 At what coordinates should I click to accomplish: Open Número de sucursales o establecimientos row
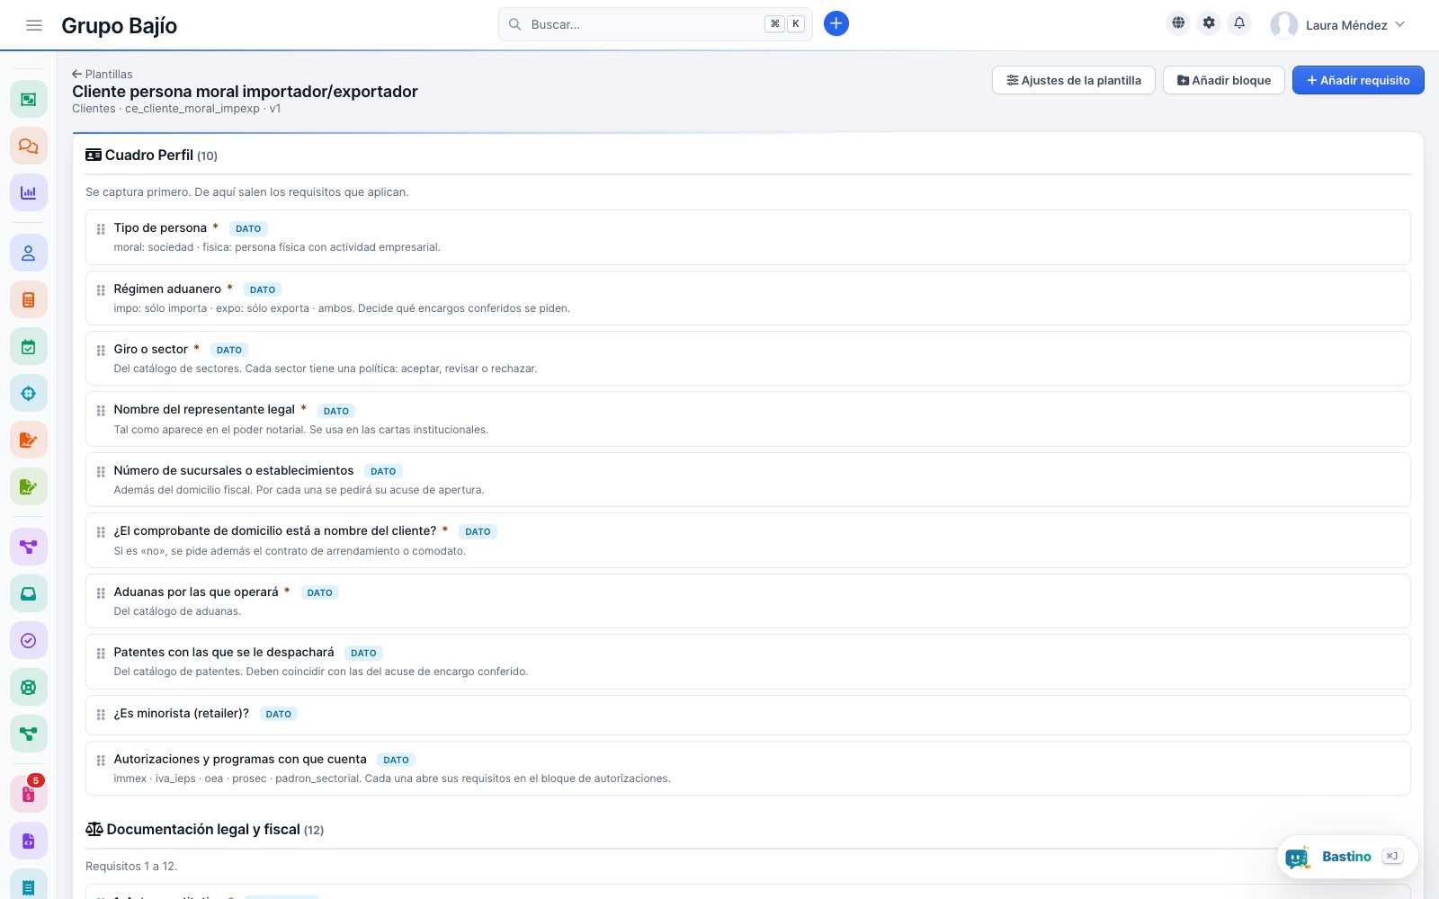pos(747,479)
